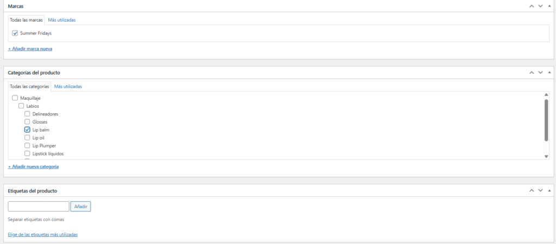Click the Añadir tag button
The width and height of the screenshot is (556, 244).
pyautogui.click(x=80, y=207)
